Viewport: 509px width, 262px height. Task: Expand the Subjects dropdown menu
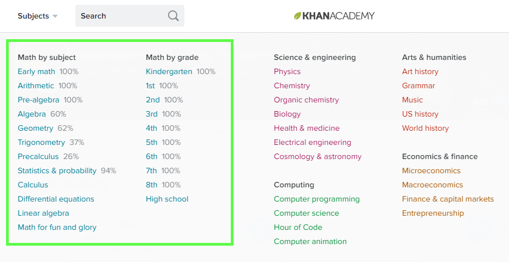click(37, 16)
